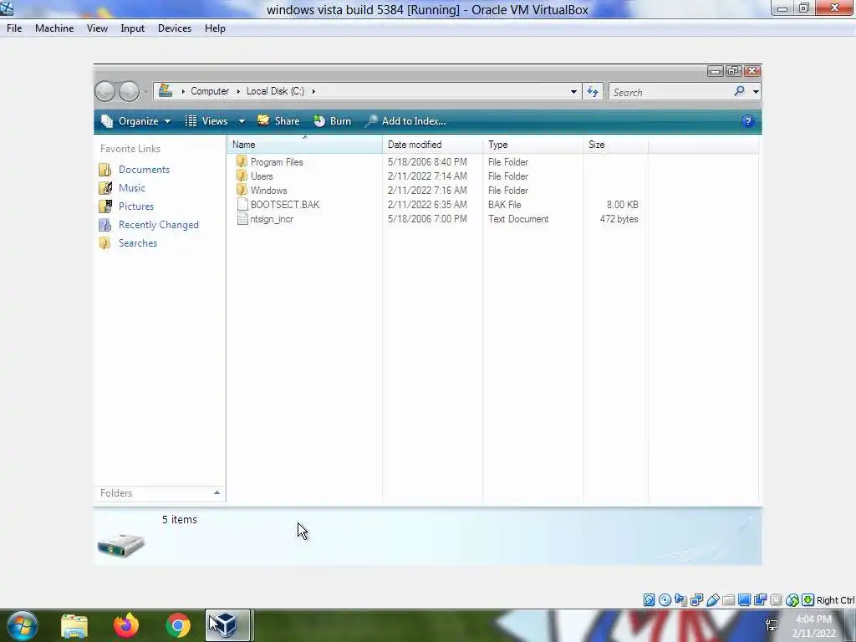This screenshot has width=856, height=642.
Task: Click VirtualBox hard disk activity indicator
Action: (x=649, y=600)
